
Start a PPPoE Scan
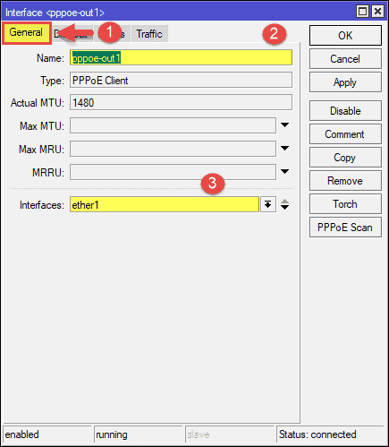click(345, 228)
